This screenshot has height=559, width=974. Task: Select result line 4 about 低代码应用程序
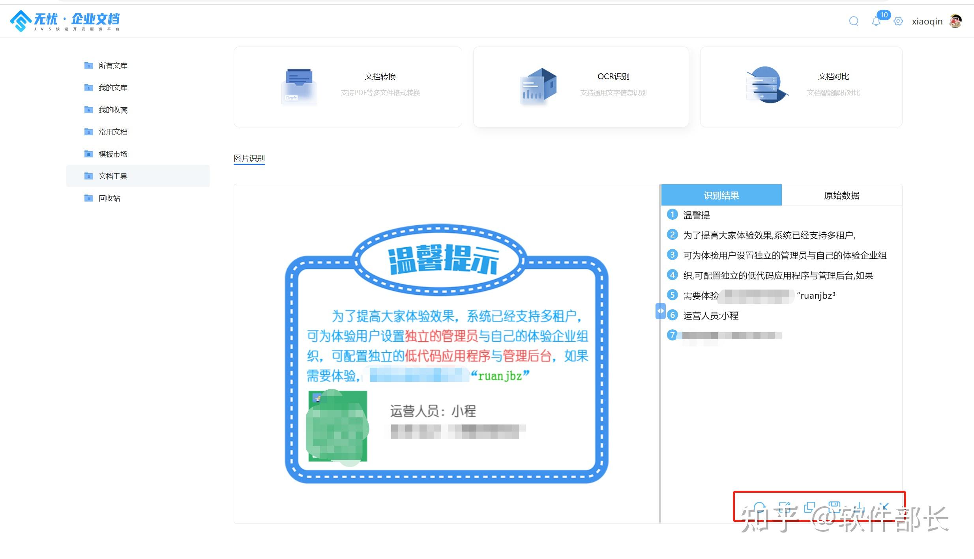coord(778,275)
